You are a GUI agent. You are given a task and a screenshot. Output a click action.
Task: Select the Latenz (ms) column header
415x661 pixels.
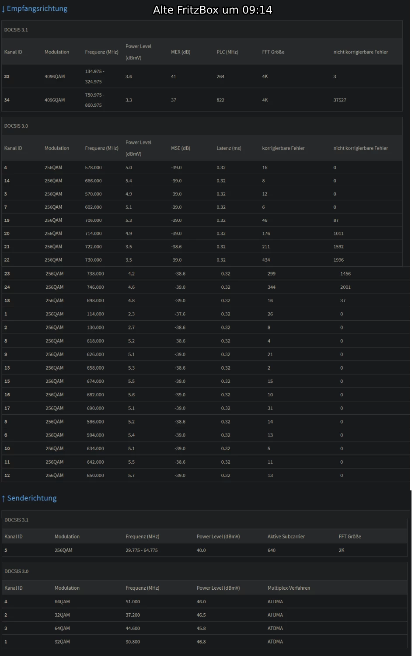229,148
